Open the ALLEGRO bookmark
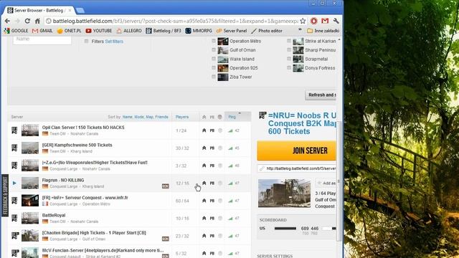Screen dimensions: 459x258 point(129,31)
